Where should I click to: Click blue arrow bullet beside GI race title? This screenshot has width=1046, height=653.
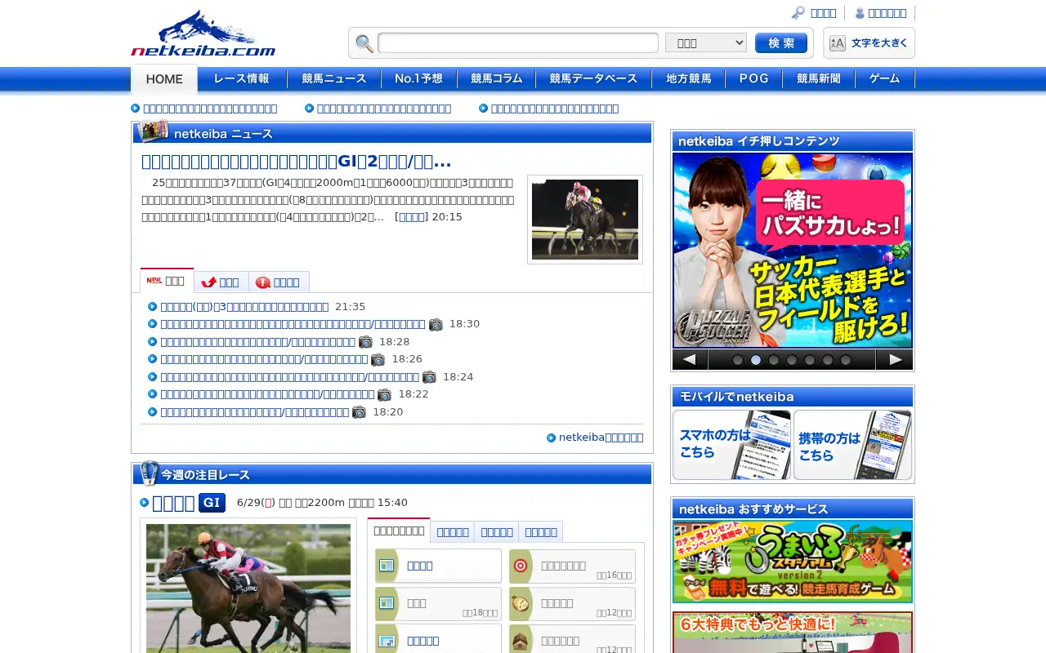click(145, 503)
